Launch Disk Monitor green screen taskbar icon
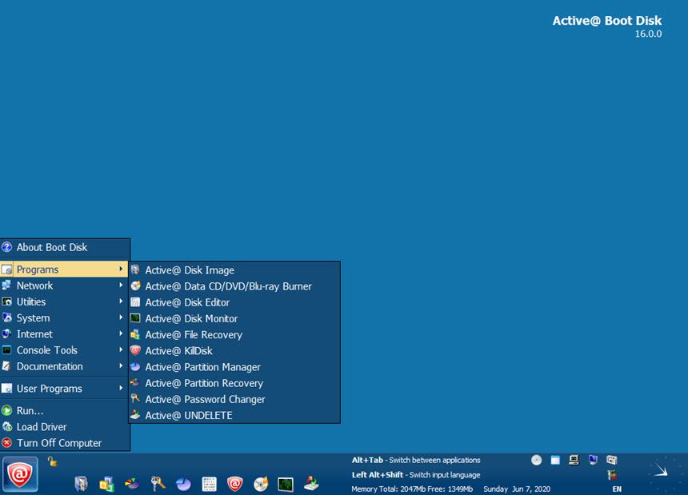This screenshot has height=495, width=688. point(286,484)
